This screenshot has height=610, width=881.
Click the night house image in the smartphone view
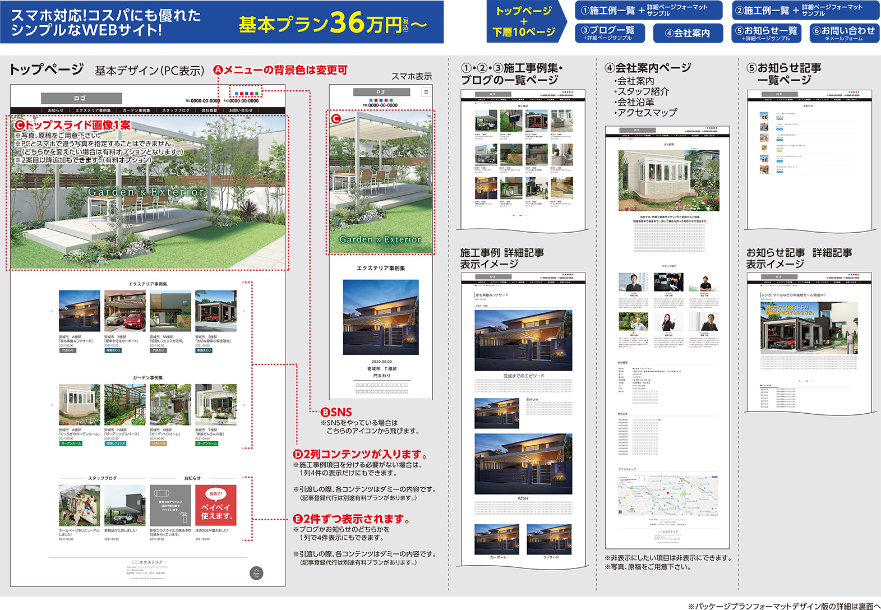point(381,317)
